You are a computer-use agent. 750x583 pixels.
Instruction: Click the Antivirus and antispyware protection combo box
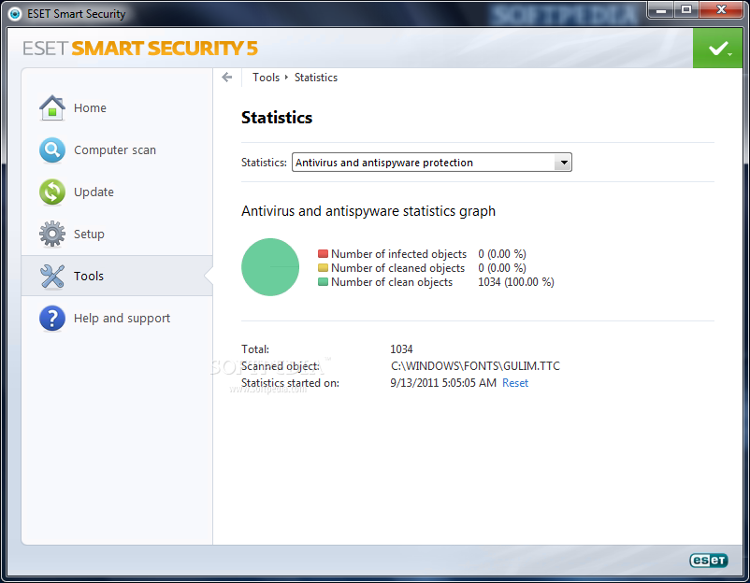431,163
